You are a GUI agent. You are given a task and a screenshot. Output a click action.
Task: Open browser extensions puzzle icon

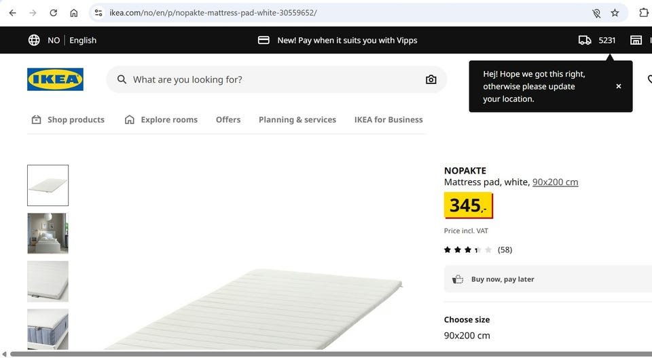pyautogui.click(x=644, y=13)
